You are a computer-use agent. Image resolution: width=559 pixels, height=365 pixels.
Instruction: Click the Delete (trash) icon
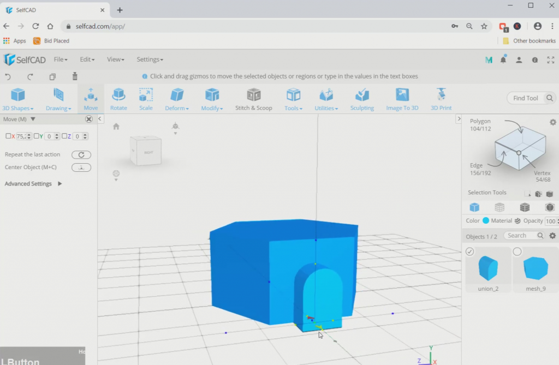coord(74,77)
